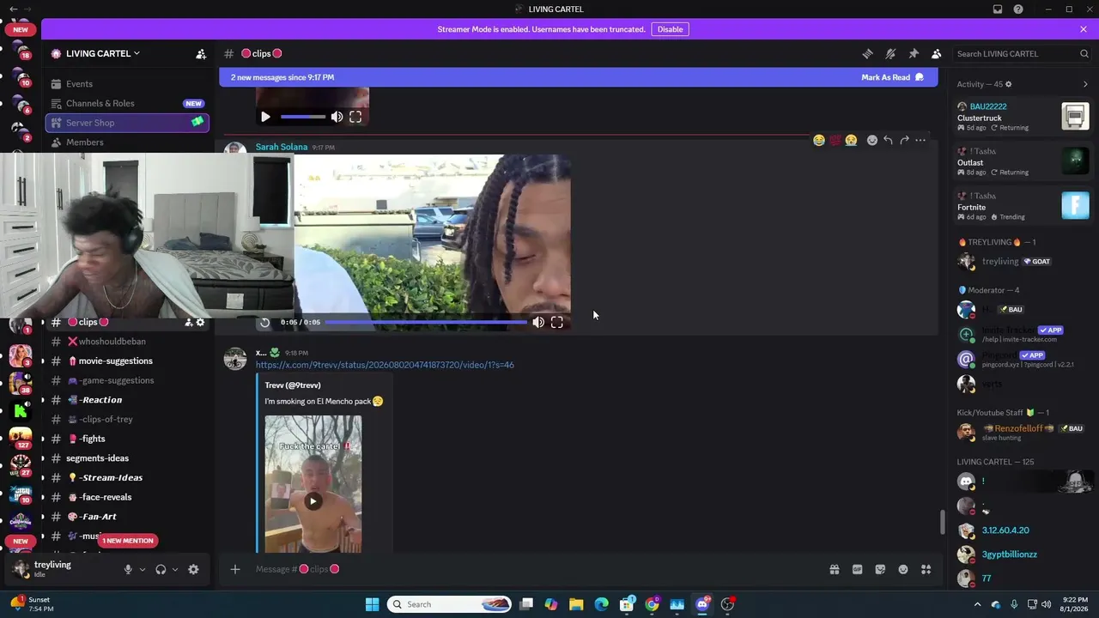Open Channels & Roles
This screenshot has width=1099, height=618.
[x=126, y=103]
